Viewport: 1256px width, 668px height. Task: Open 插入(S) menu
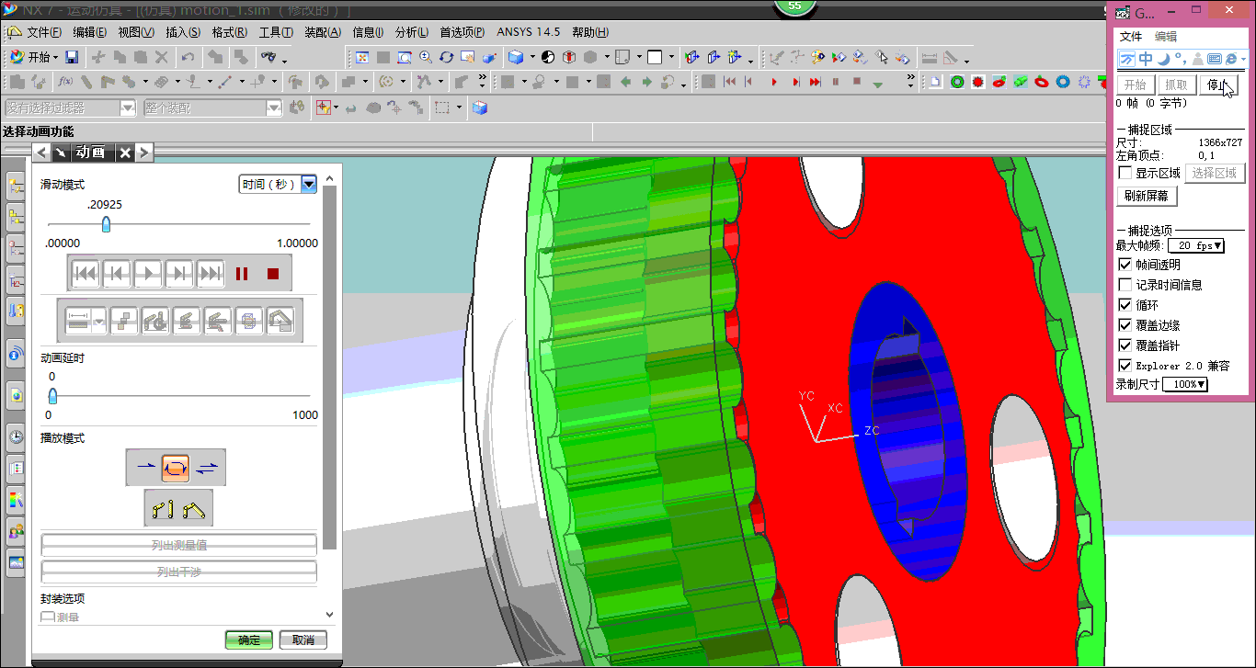[x=183, y=32]
